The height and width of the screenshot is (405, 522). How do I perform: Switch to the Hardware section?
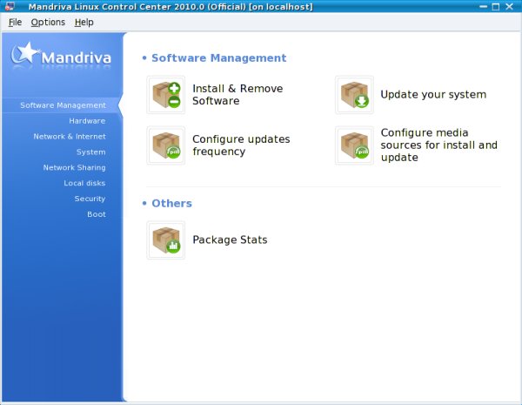(87, 121)
